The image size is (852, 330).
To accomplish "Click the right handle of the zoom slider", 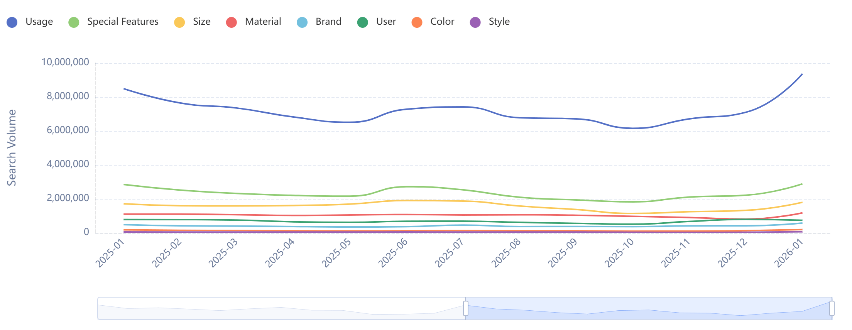I will [x=832, y=308].
